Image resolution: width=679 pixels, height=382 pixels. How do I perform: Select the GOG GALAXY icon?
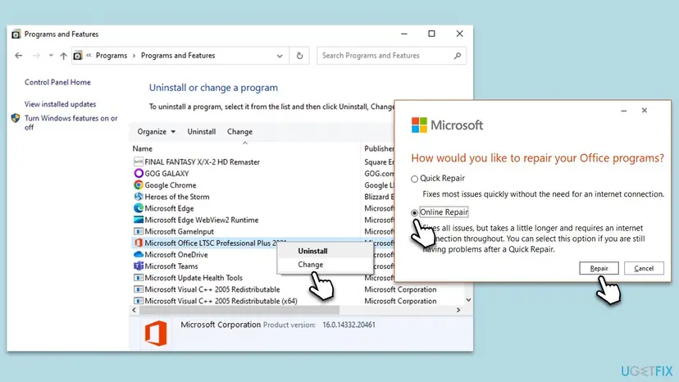coord(138,173)
